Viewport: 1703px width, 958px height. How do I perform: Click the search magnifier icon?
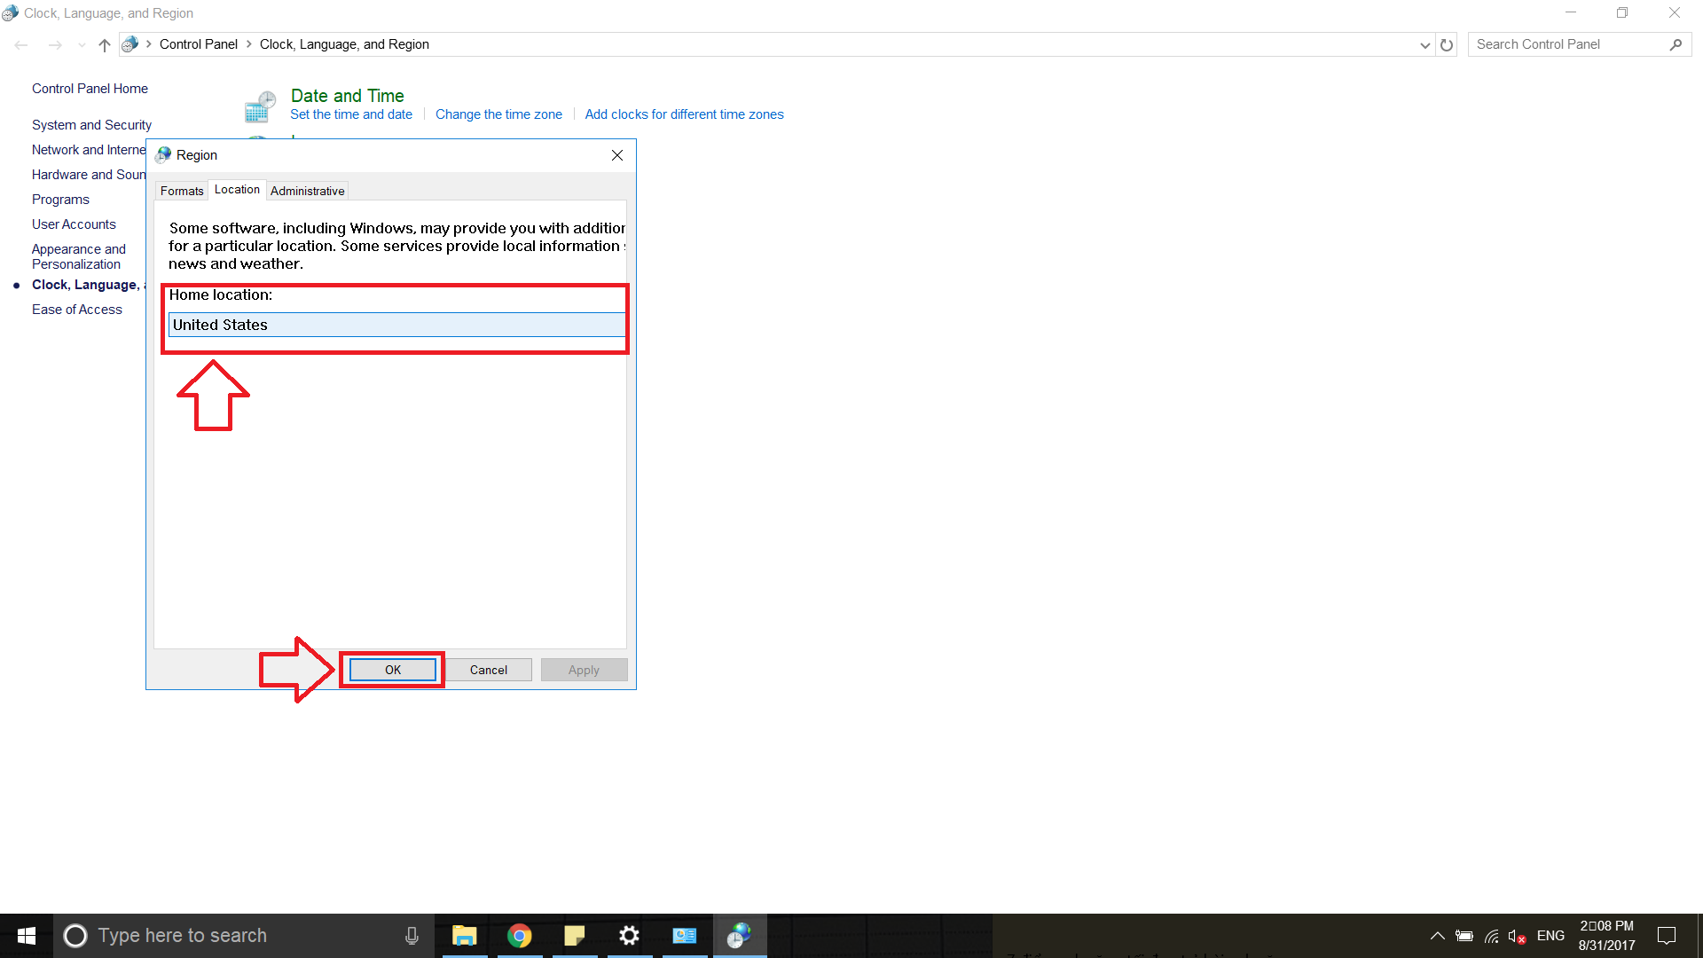tap(1676, 44)
